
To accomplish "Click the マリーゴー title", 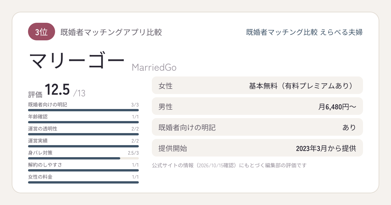I will point(77,60).
